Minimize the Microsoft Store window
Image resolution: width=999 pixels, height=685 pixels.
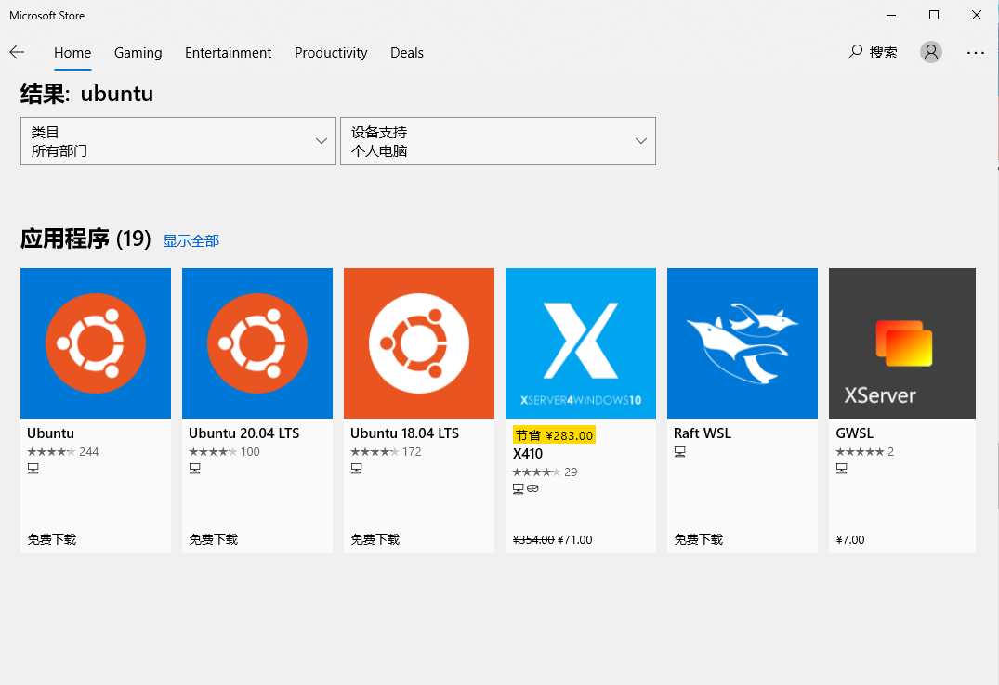click(x=891, y=15)
